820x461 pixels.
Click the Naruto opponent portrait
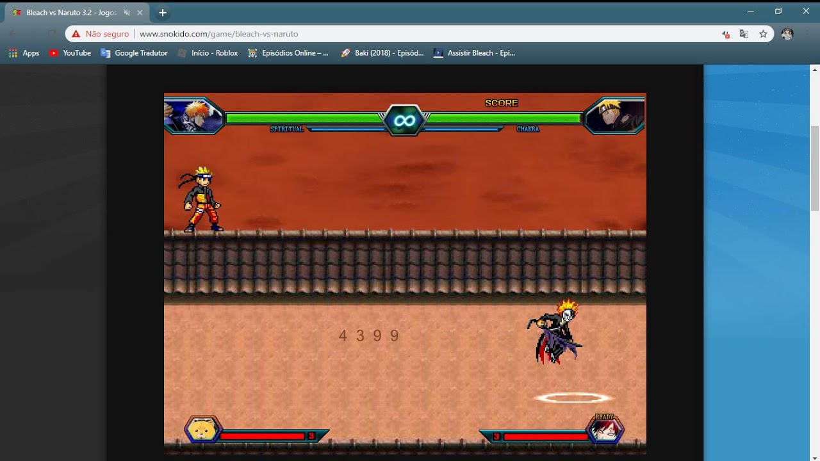615,116
